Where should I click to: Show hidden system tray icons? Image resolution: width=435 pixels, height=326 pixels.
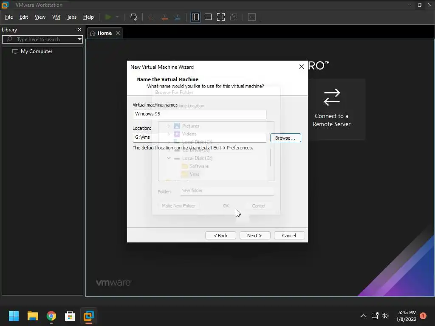coord(363,316)
